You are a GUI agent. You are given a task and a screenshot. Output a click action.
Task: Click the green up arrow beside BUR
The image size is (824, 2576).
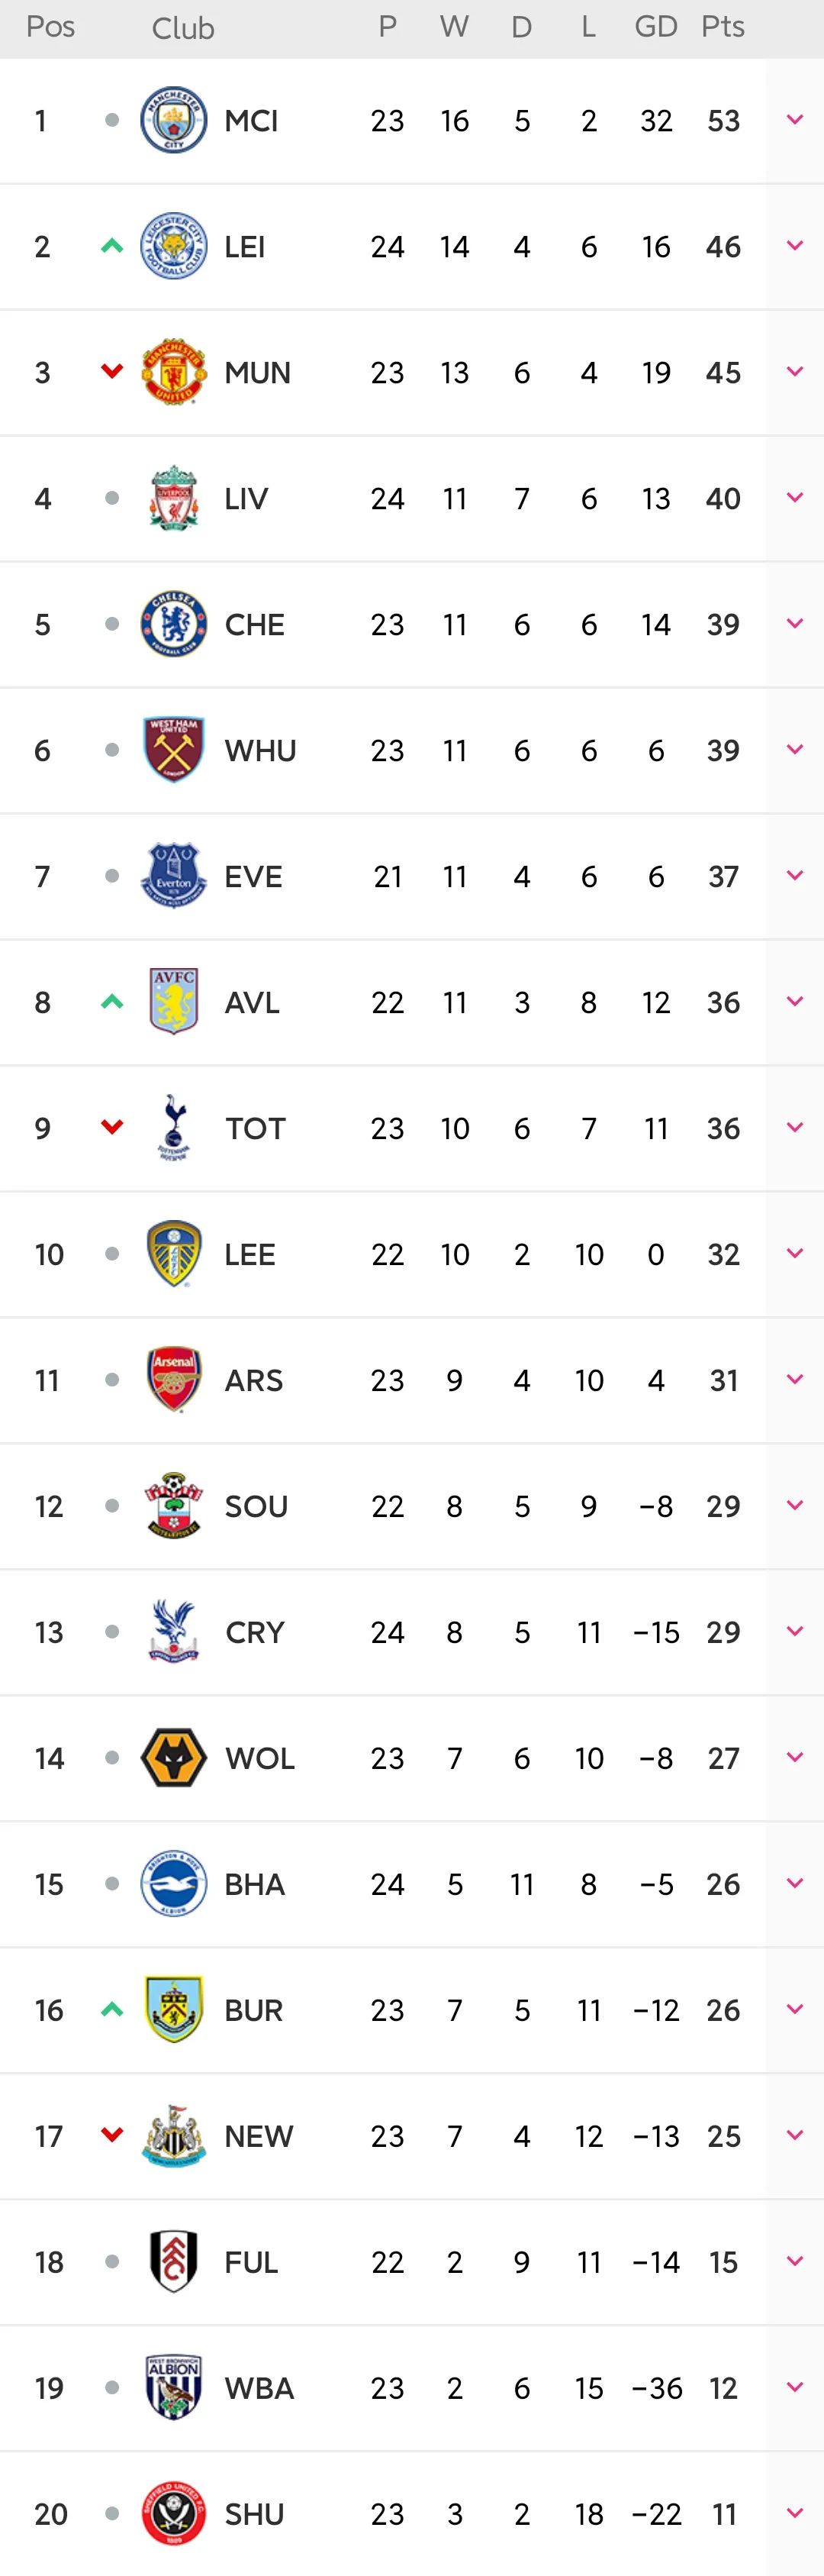[112, 2010]
